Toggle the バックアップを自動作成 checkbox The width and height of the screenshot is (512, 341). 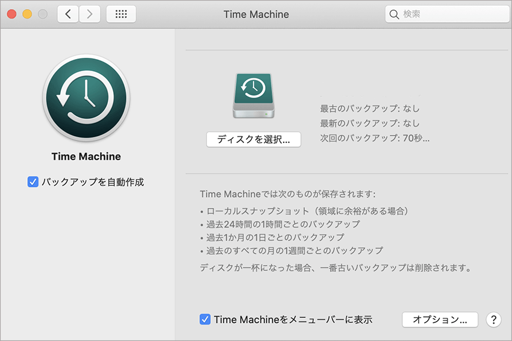click(x=33, y=181)
